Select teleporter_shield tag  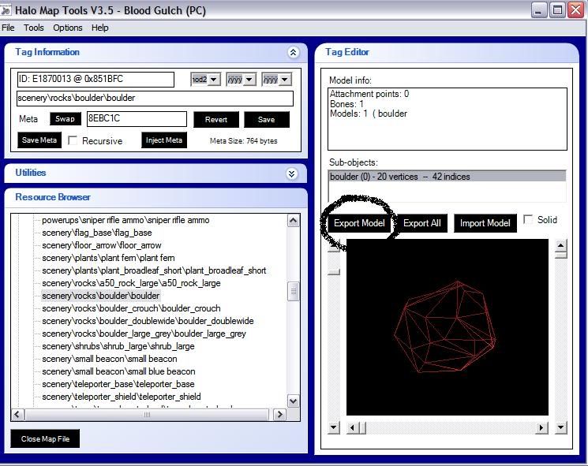121,397
